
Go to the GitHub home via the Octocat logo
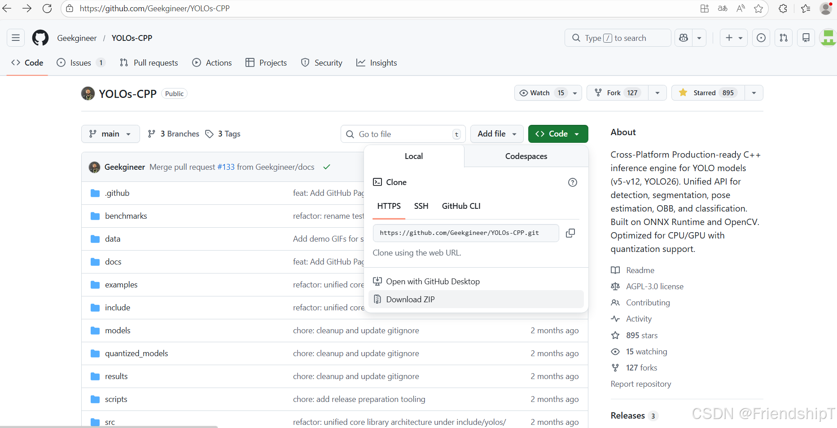(x=40, y=38)
